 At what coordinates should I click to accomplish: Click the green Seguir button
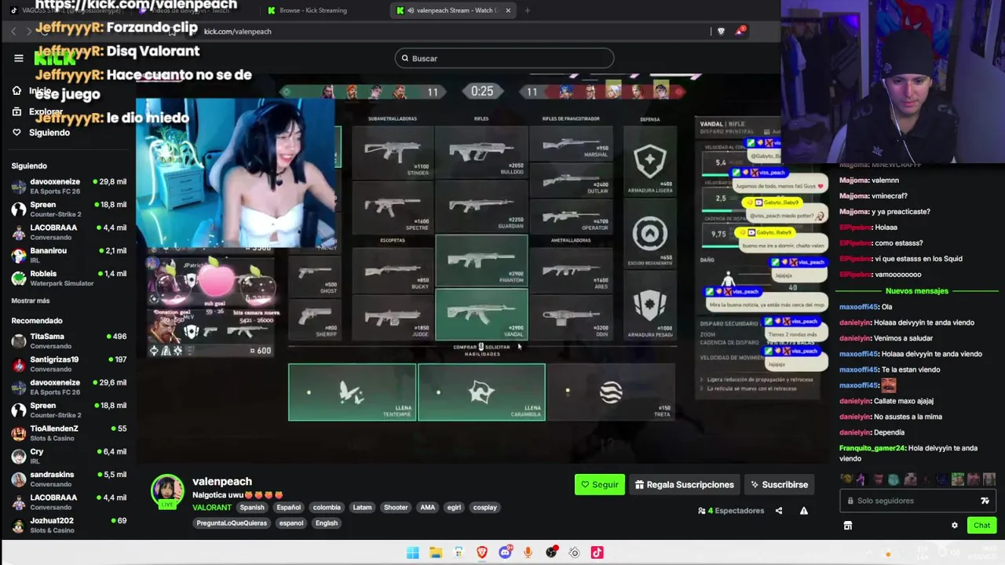coord(600,485)
